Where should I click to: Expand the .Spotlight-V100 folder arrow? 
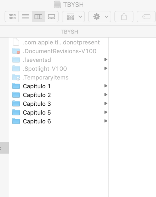click(106, 68)
